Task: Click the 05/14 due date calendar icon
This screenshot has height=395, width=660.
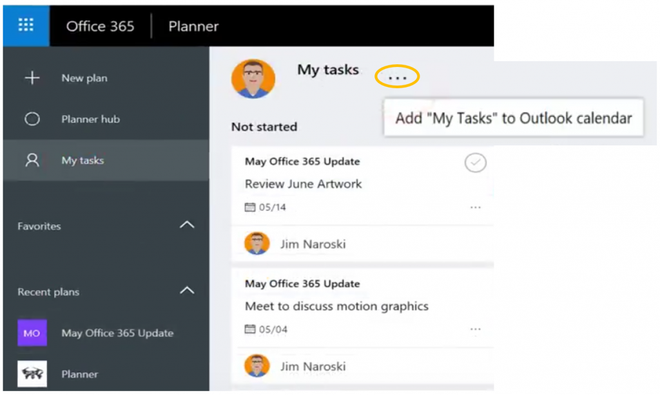Action: 250,207
